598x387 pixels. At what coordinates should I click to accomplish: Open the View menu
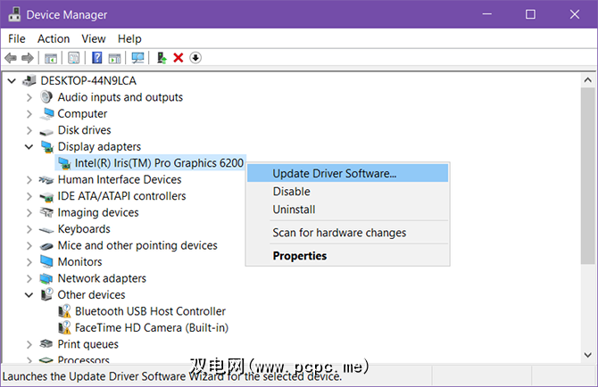[x=94, y=39]
